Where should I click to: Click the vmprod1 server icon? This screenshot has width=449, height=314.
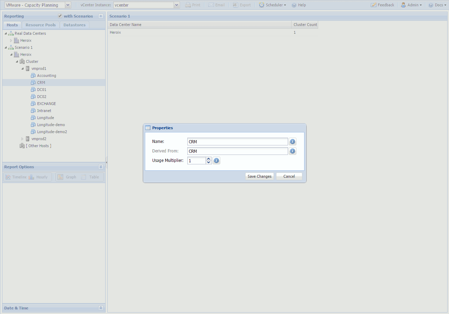(x=28, y=68)
